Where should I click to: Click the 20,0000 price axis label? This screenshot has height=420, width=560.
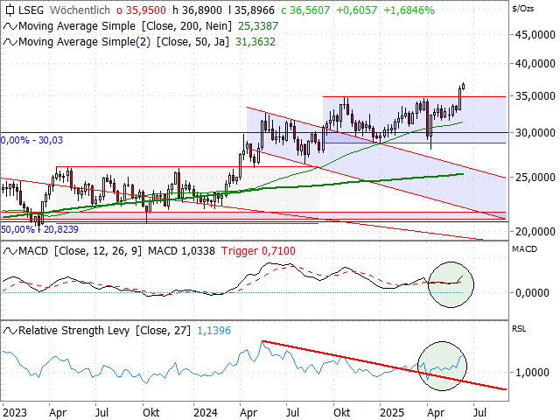tap(535, 231)
